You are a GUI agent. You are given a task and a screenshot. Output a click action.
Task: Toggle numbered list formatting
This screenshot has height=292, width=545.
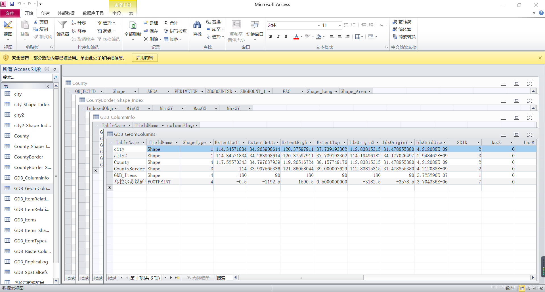[353, 25]
